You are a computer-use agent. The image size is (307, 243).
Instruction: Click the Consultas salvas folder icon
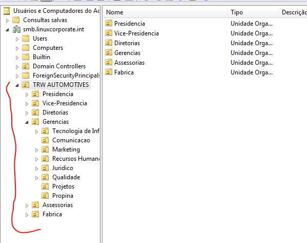click(x=16, y=20)
